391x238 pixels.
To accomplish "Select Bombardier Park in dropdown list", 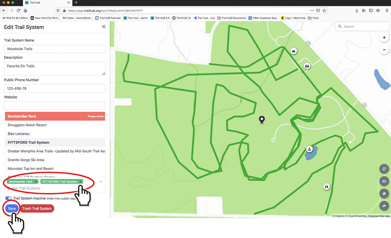I will tap(55, 116).
